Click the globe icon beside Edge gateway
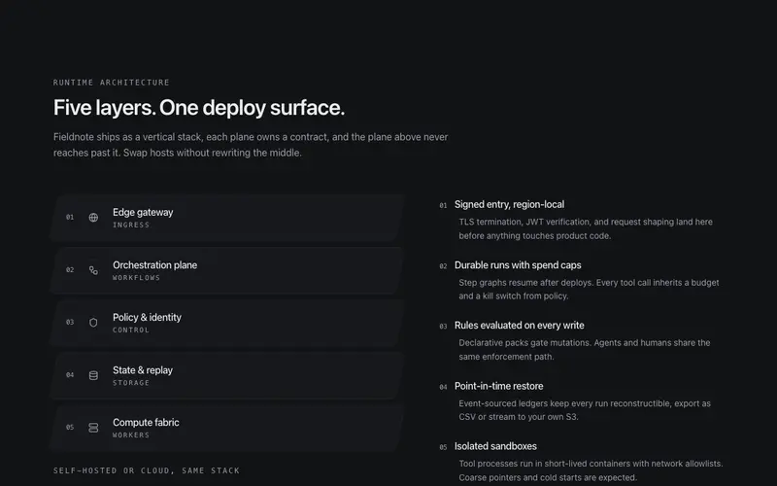 (93, 218)
